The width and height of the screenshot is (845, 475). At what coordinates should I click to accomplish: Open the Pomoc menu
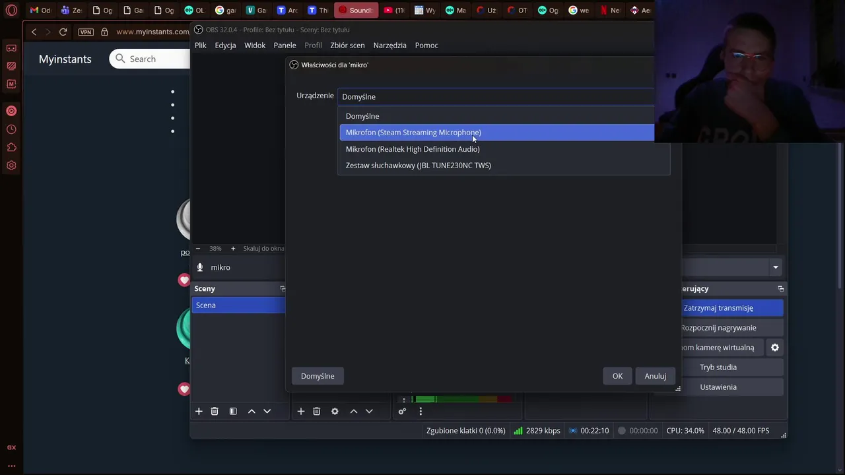coord(426,46)
